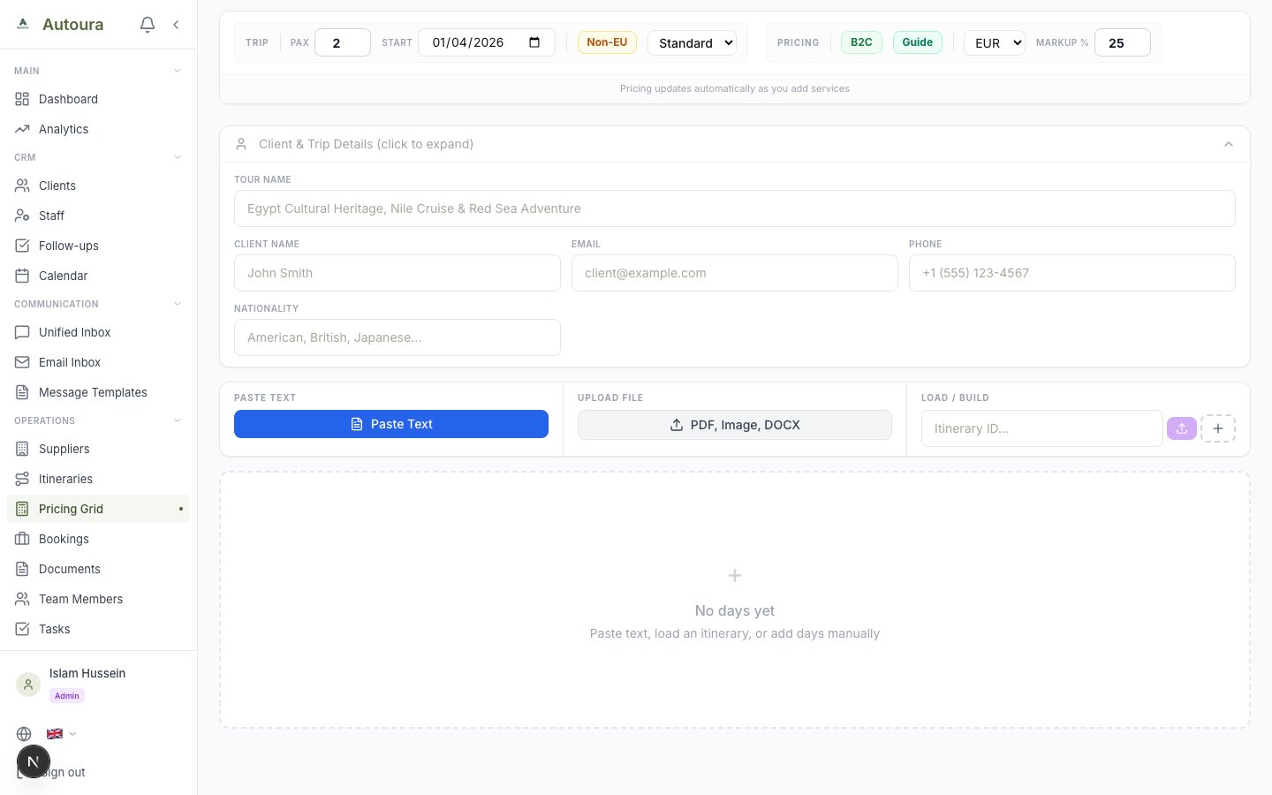Click the Clients people icon
The image size is (1272, 795).
pyautogui.click(x=22, y=185)
